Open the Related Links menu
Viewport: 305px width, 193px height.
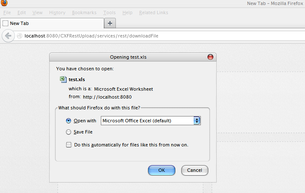153,12
